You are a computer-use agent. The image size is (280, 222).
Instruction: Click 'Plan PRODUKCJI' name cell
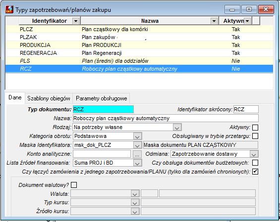102,45
